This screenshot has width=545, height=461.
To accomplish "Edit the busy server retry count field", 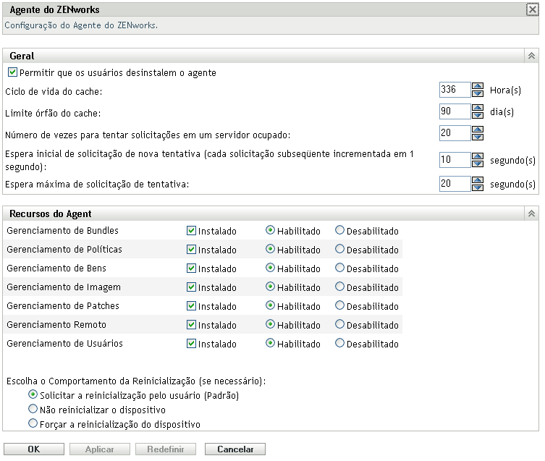I will 455,133.
